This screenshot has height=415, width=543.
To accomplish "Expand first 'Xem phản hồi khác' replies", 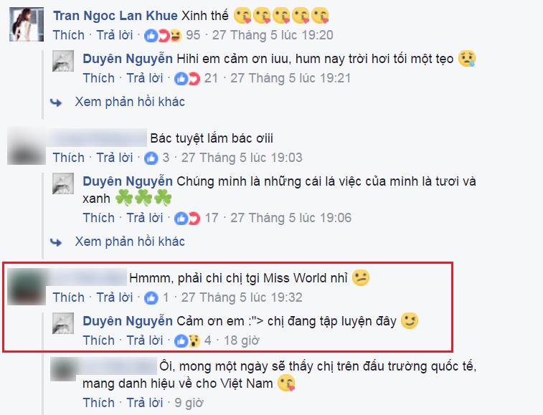I will [x=130, y=102].
